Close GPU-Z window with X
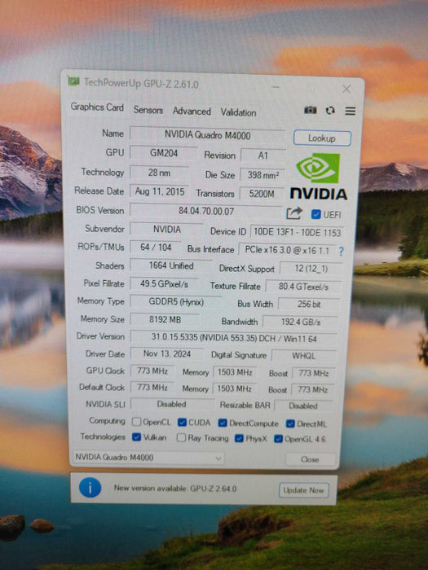Image resolution: width=428 pixels, height=570 pixels. tap(346, 89)
